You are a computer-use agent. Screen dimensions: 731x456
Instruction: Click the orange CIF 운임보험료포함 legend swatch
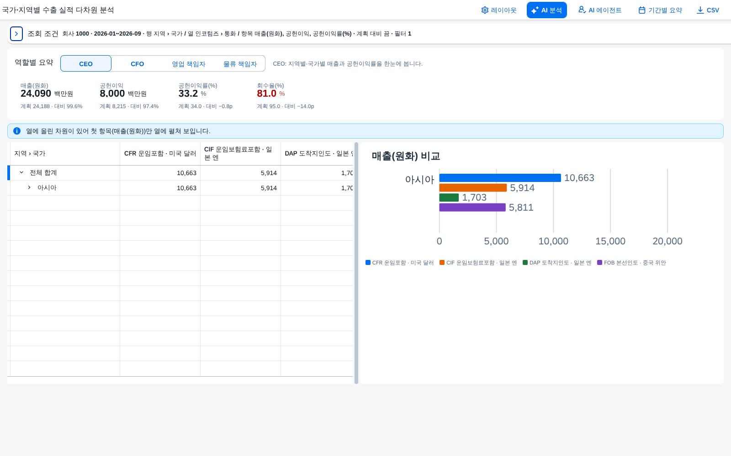pyautogui.click(x=442, y=263)
